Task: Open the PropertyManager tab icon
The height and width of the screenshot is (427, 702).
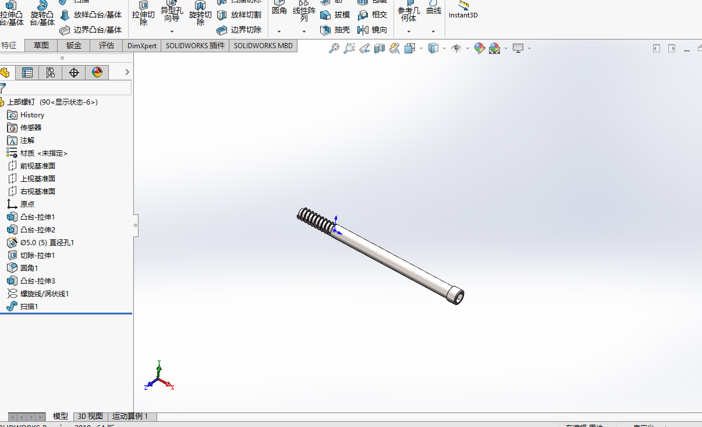Action: pos(27,73)
